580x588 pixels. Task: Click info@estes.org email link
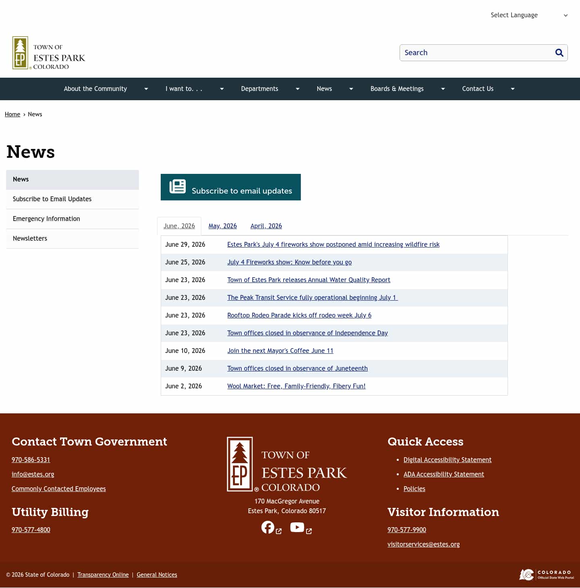(33, 475)
